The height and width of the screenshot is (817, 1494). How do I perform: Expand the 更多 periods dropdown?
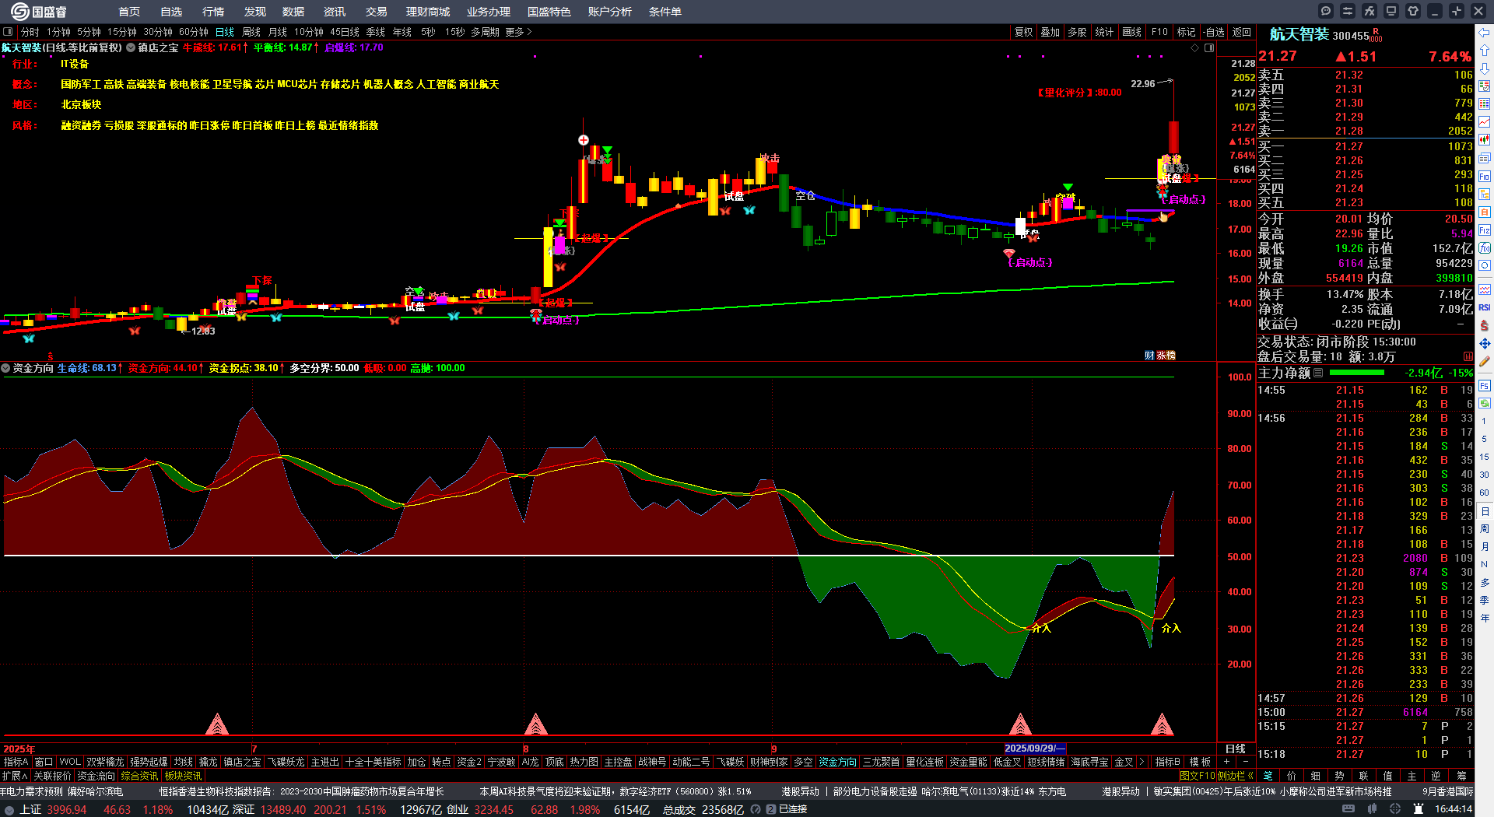518,32
